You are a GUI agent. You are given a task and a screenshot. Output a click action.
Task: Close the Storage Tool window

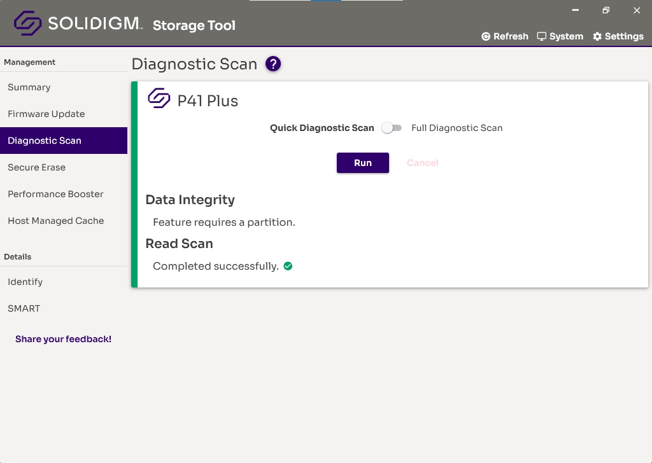[637, 10]
